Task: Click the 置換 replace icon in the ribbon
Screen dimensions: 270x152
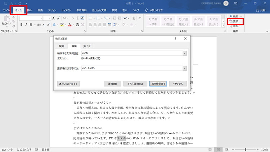Action: pos(235,21)
